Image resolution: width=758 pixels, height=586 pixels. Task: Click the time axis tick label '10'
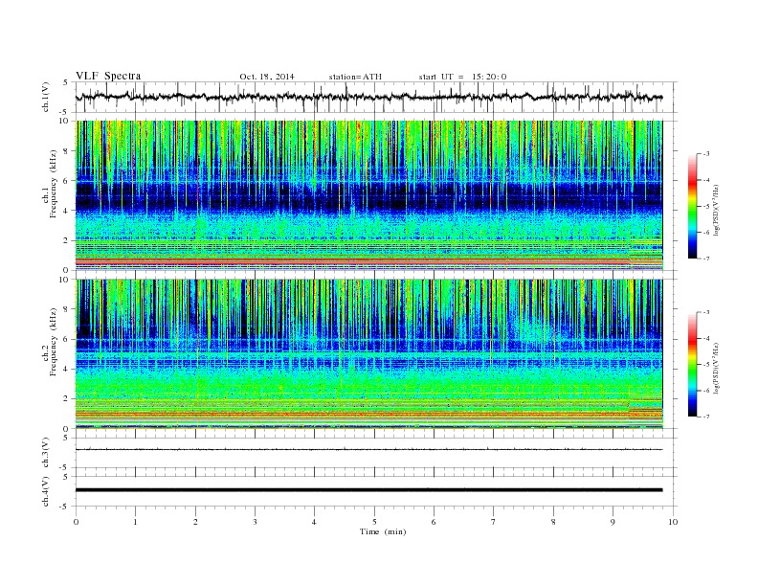673,522
